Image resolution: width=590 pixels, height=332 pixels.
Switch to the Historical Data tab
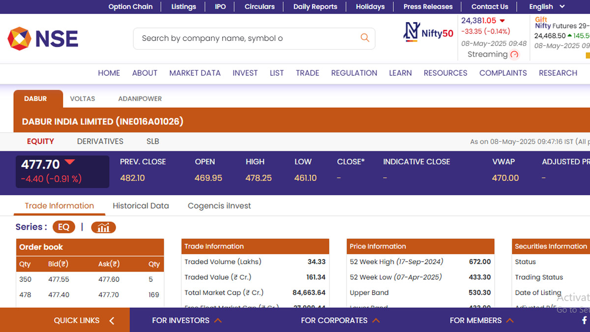pos(141,206)
